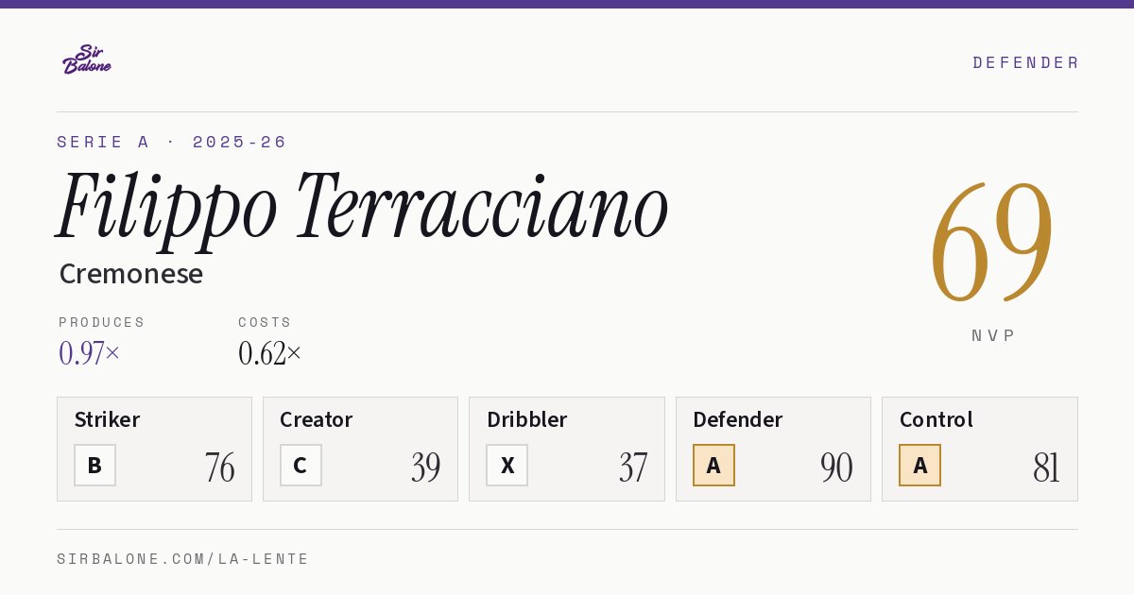Click the C grade badge for Creator
Viewport: 1134px width, 595px height.
[301, 465]
